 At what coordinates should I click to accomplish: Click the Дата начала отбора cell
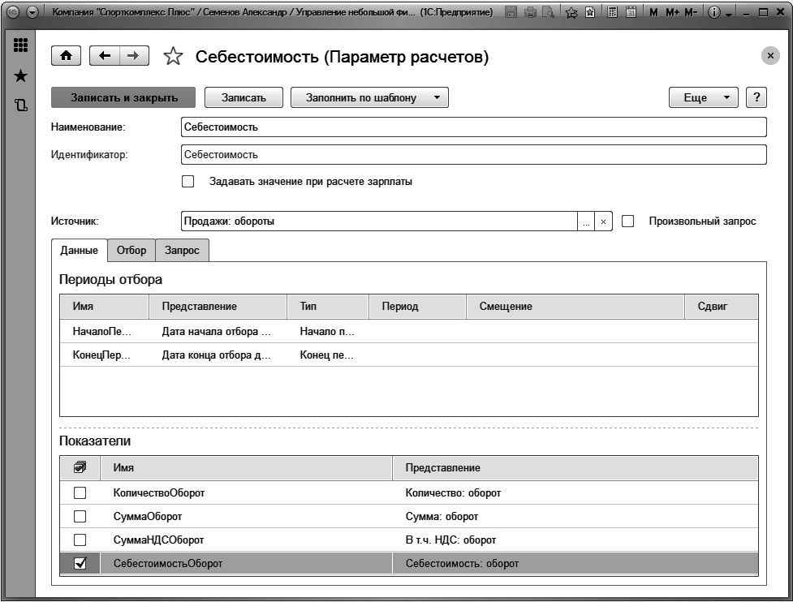(x=218, y=332)
